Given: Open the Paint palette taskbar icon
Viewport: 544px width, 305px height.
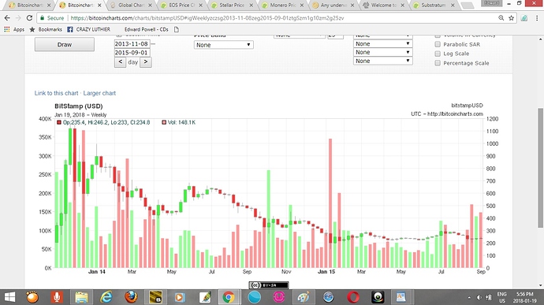Looking at the screenshot, I should point(304,297).
